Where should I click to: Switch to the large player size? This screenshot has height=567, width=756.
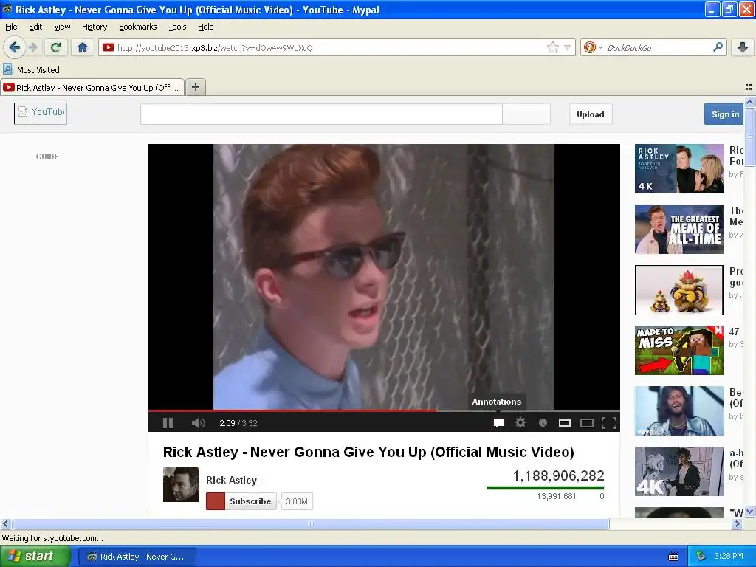click(587, 423)
